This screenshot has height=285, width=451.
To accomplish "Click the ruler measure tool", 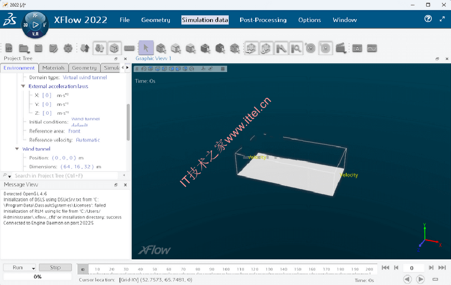I will 129,48.
